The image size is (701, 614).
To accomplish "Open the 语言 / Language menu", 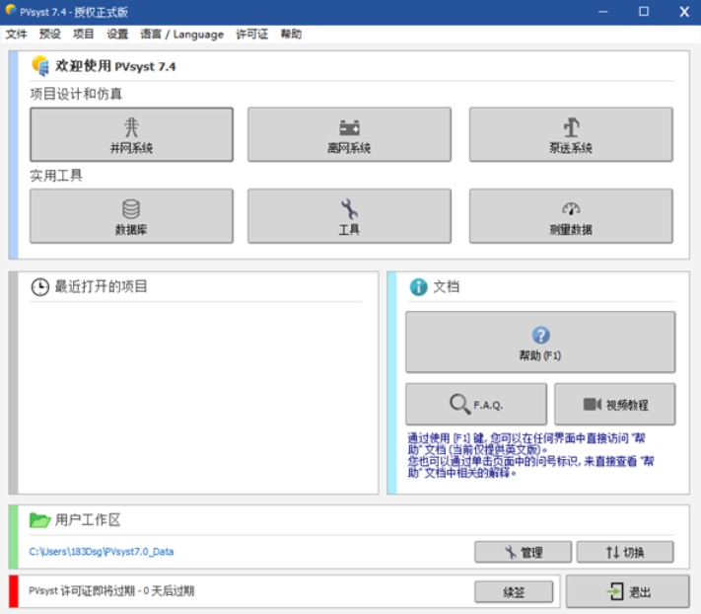I will click(182, 34).
